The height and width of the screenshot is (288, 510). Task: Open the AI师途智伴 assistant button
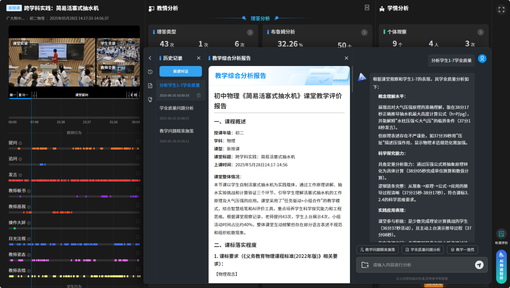click(501, 266)
